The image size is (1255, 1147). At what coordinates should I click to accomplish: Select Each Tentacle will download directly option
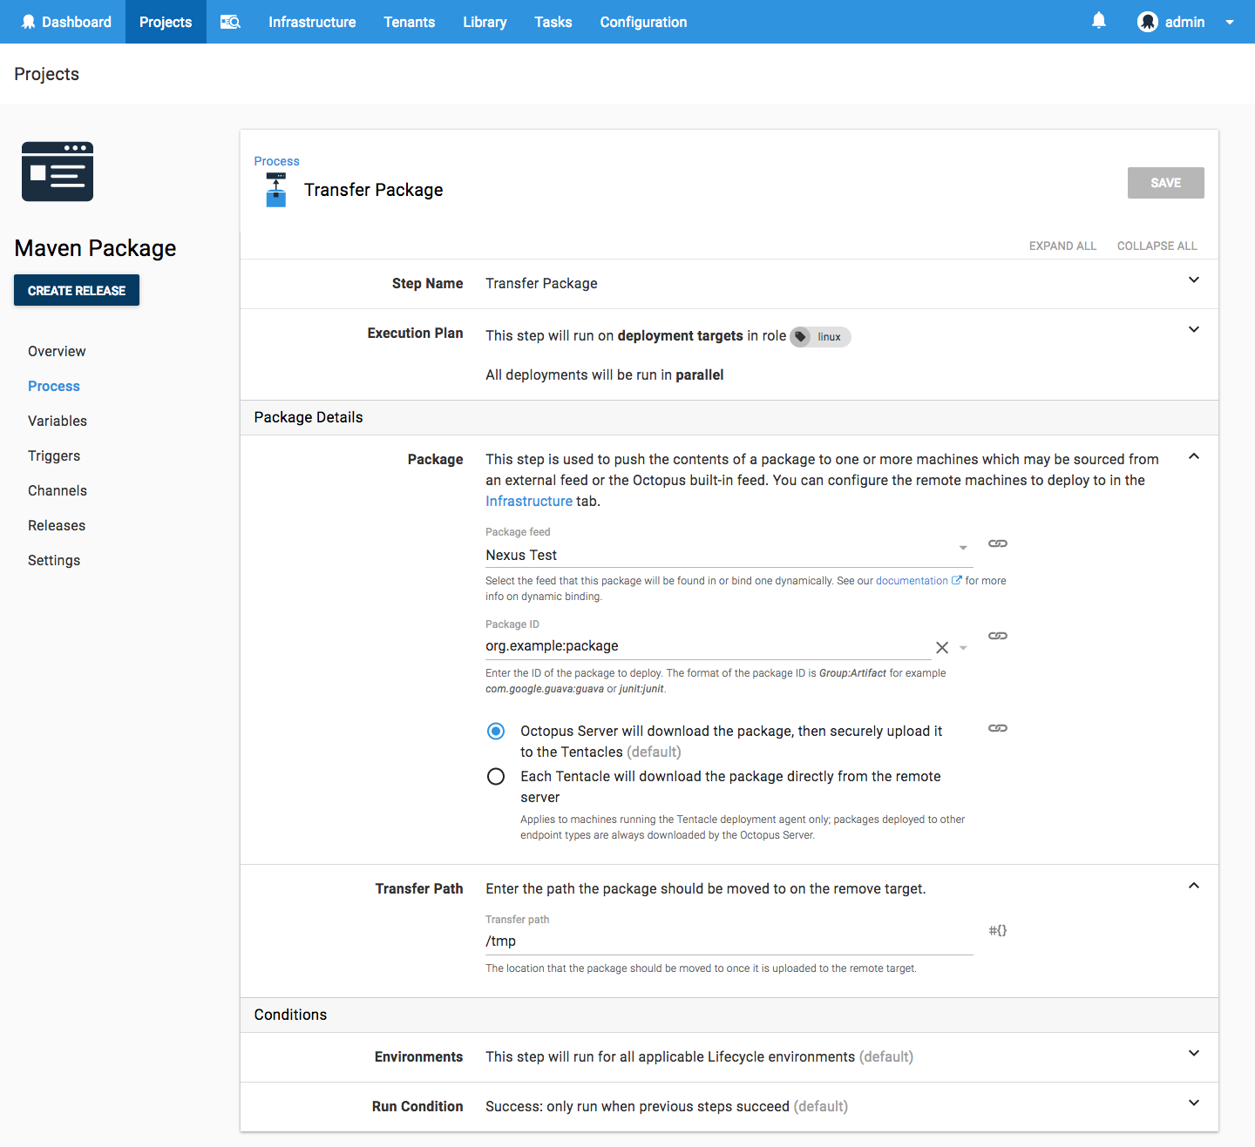pyautogui.click(x=496, y=777)
